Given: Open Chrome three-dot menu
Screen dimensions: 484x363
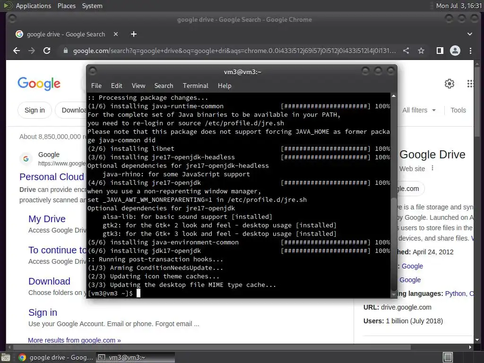Looking at the screenshot, I should pyautogui.click(x=470, y=51).
